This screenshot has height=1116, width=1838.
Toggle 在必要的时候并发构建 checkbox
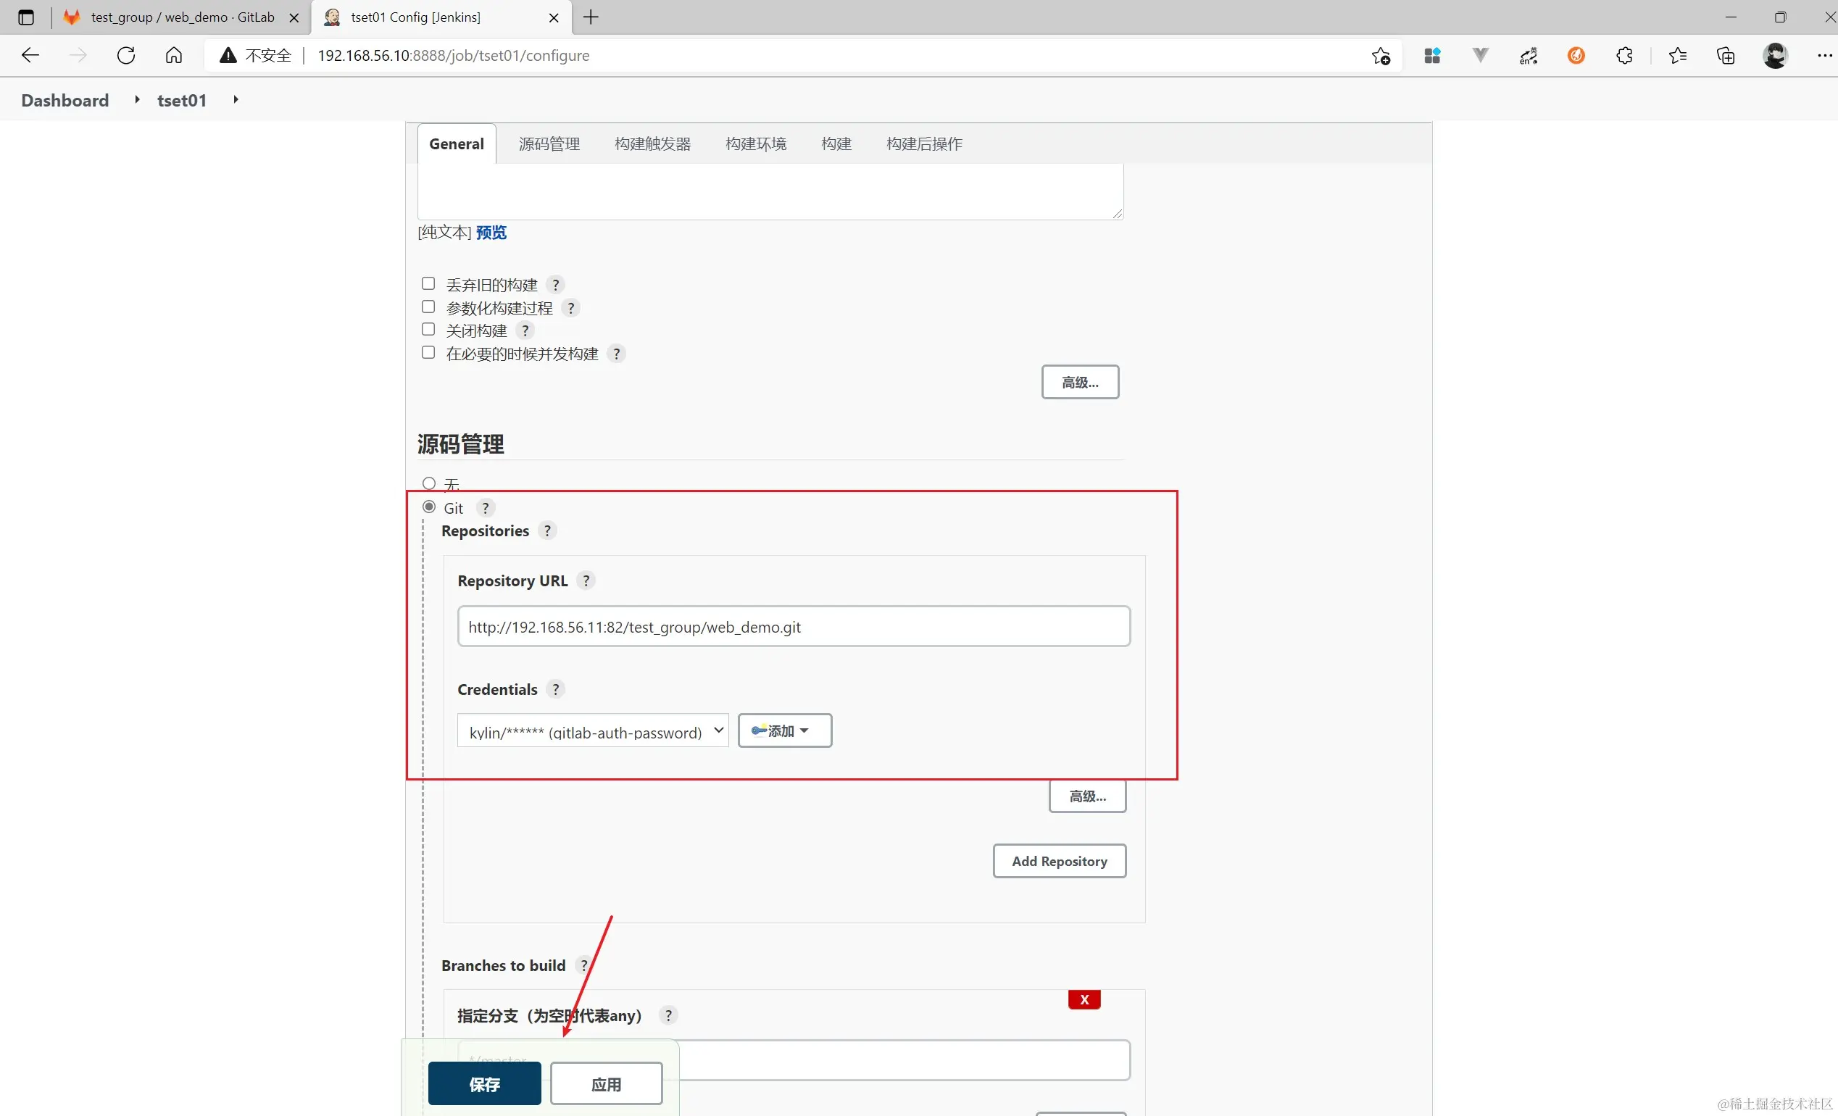[428, 352]
